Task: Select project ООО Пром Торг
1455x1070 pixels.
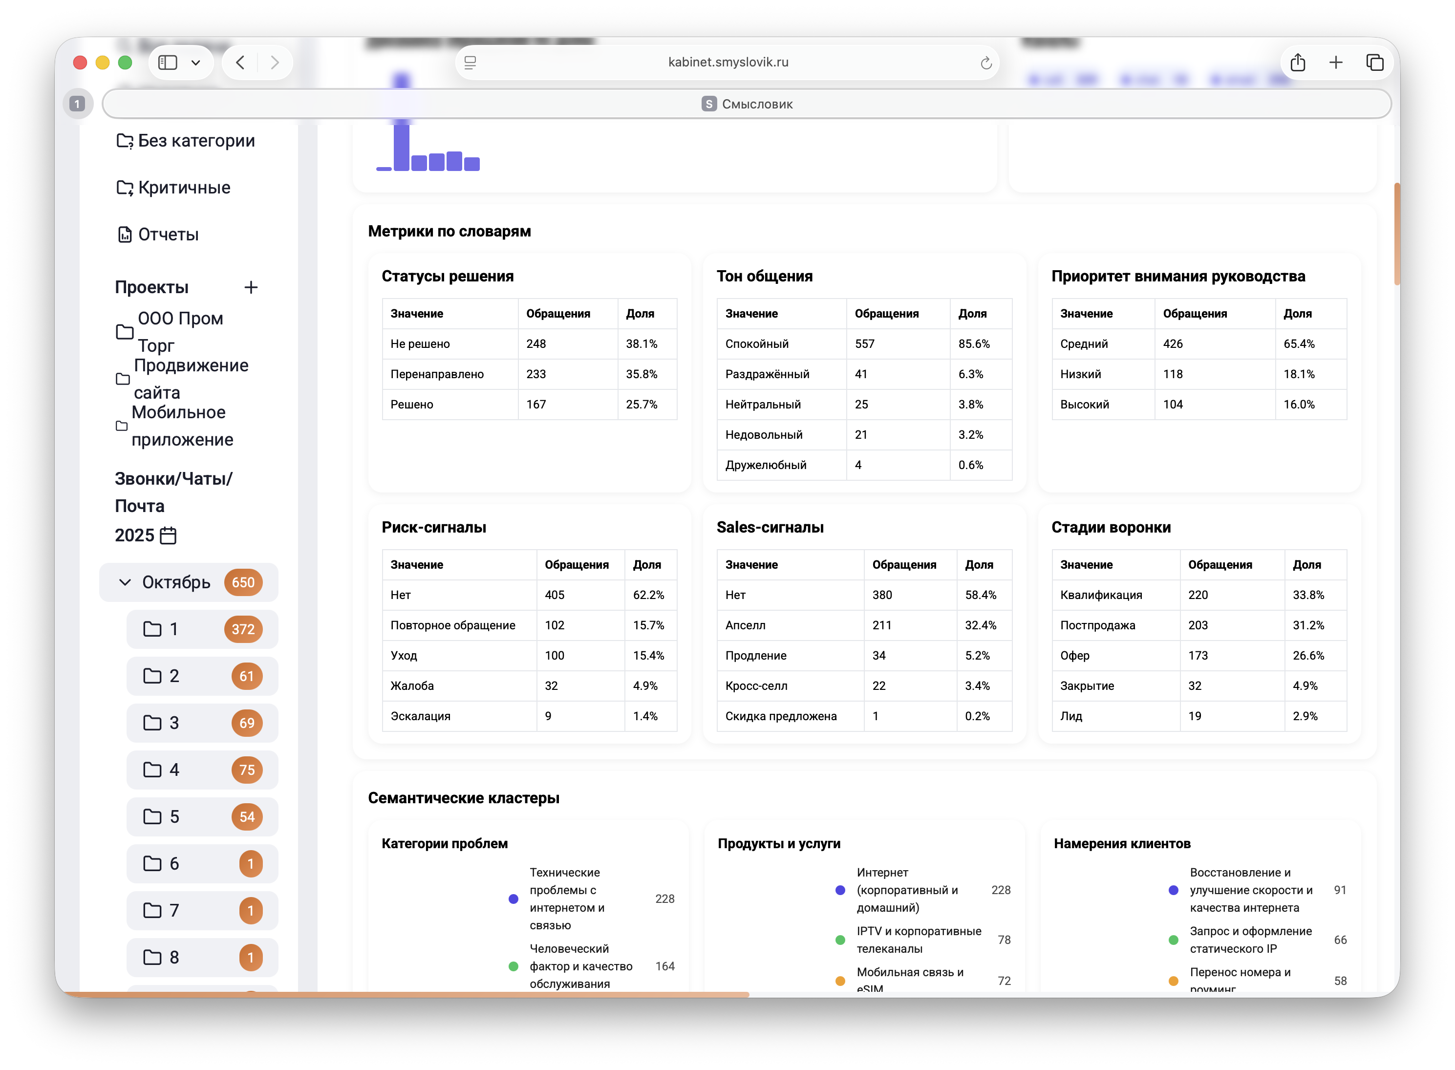Action: coord(179,332)
